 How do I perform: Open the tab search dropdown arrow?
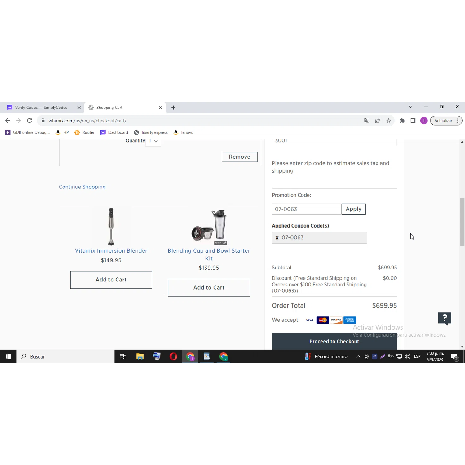point(410,107)
